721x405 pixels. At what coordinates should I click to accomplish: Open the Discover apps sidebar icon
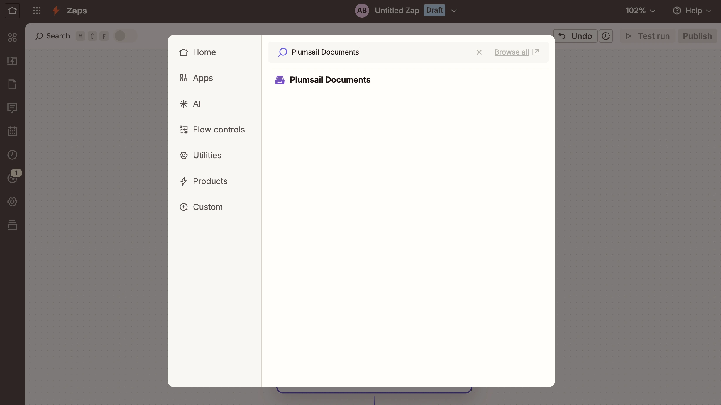pos(12,38)
